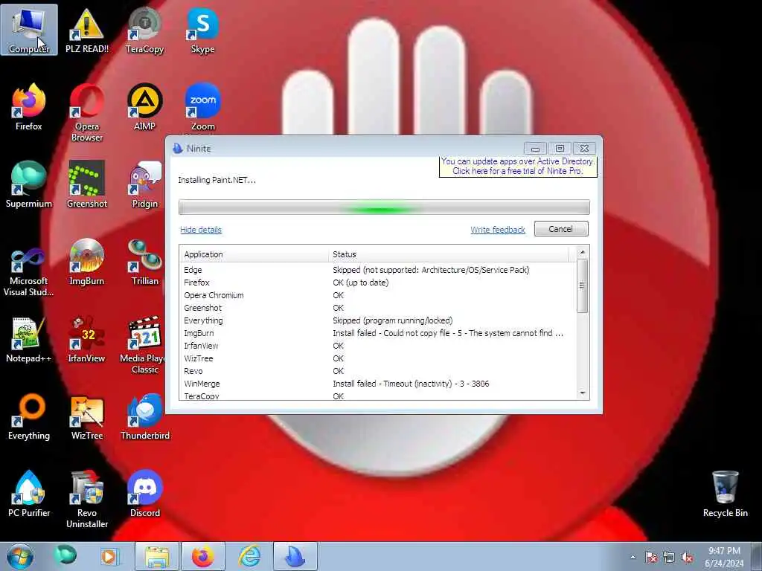Select the Opera Chromium row

point(378,294)
